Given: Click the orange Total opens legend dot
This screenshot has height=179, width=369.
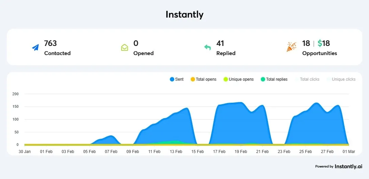Looking at the screenshot, I should click(x=193, y=79).
